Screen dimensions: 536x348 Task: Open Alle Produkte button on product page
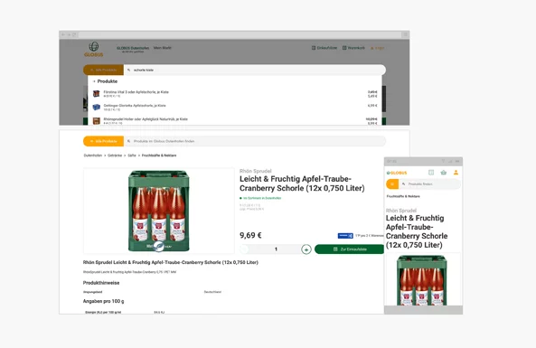coord(104,141)
